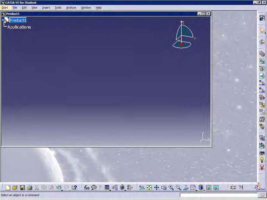This screenshot has height=200, width=267.
Task: Enable the snap icon near DS logo
Action: point(233,187)
